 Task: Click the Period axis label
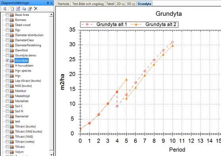pyautogui.click(x=177, y=150)
